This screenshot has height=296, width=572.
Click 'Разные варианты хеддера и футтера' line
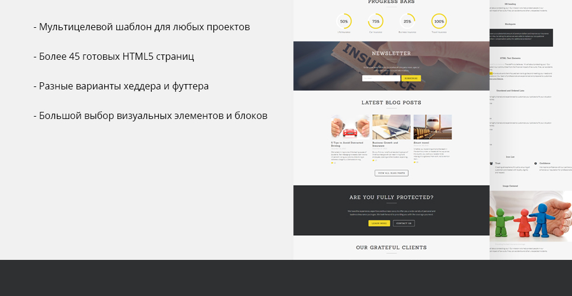coord(121,86)
